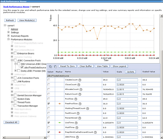Open help for CreateCount metric
Image resolution: width=163 pixels, height=139 pixels.
[80, 80]
